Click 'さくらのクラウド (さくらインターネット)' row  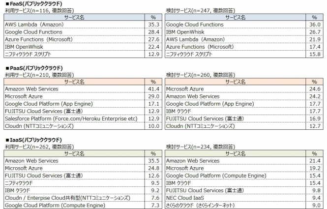click(x=244, y=205)
